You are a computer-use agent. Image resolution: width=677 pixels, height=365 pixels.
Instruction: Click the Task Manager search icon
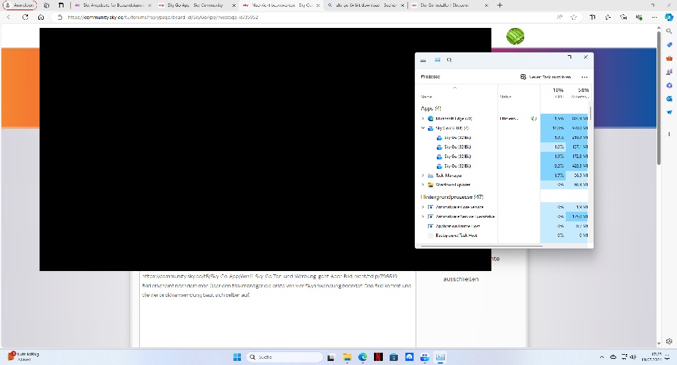pyautogui.click(x=450, y=60)
